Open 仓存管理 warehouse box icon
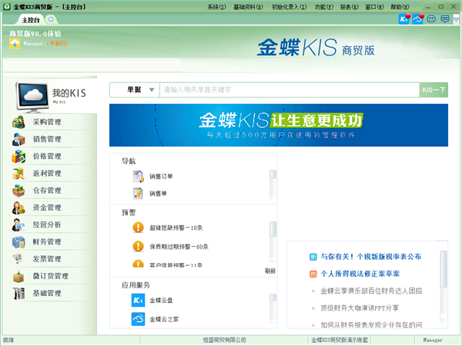 pyautogui.click(x=18, y=191)
